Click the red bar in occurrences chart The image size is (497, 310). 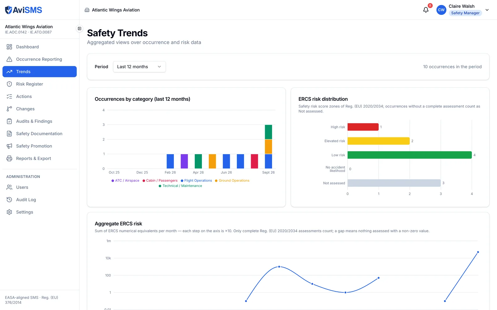[254, 161]
